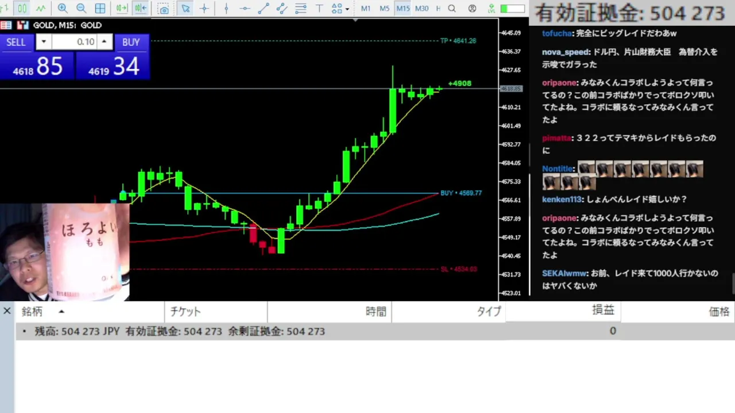Screen dimensions: 735x413
Task: Select the M15 timeframe
Action: point(403,9)
